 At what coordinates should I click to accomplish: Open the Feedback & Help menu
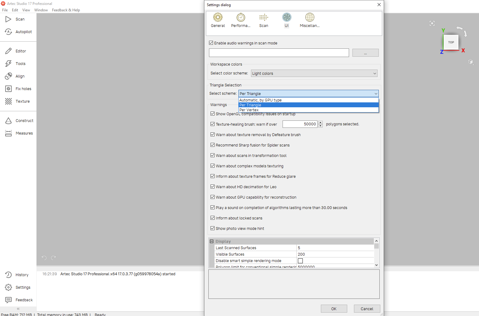66,10
